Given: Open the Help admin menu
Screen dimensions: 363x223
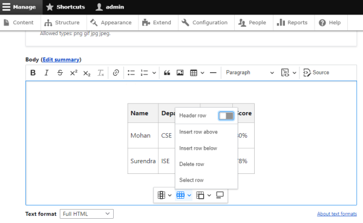Looking at the screenshot, I should tap(331, 22).
